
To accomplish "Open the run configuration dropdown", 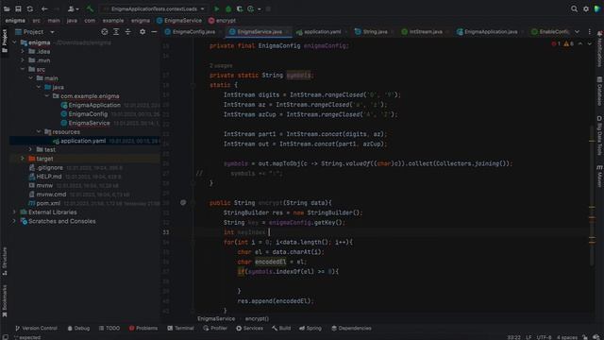I will (154, 8).
